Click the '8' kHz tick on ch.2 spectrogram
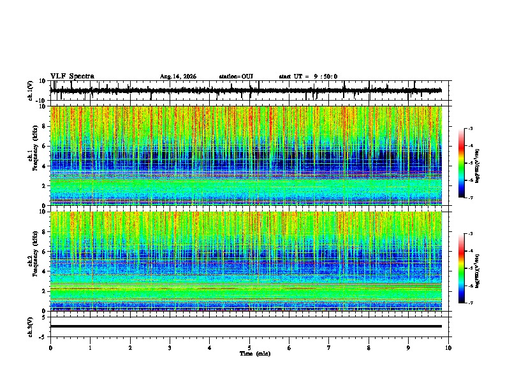505x390 pixels. coord(44,232)
